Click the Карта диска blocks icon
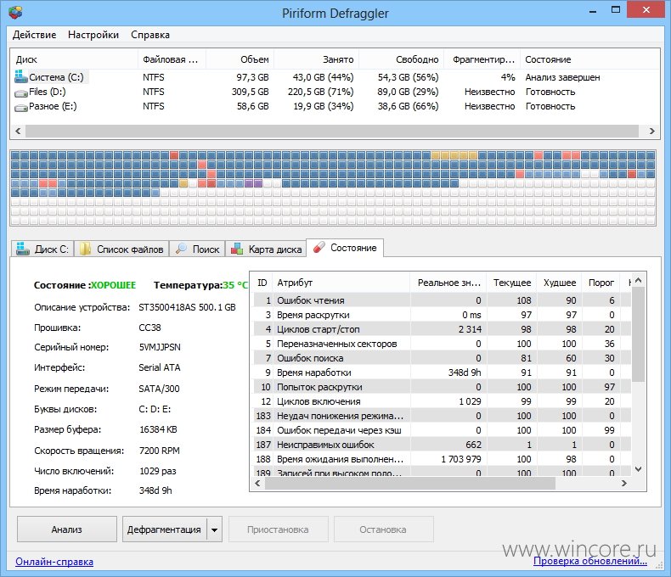Image resolution: width=671 pixels, height=577 pixels. click(x=237, y=249)
